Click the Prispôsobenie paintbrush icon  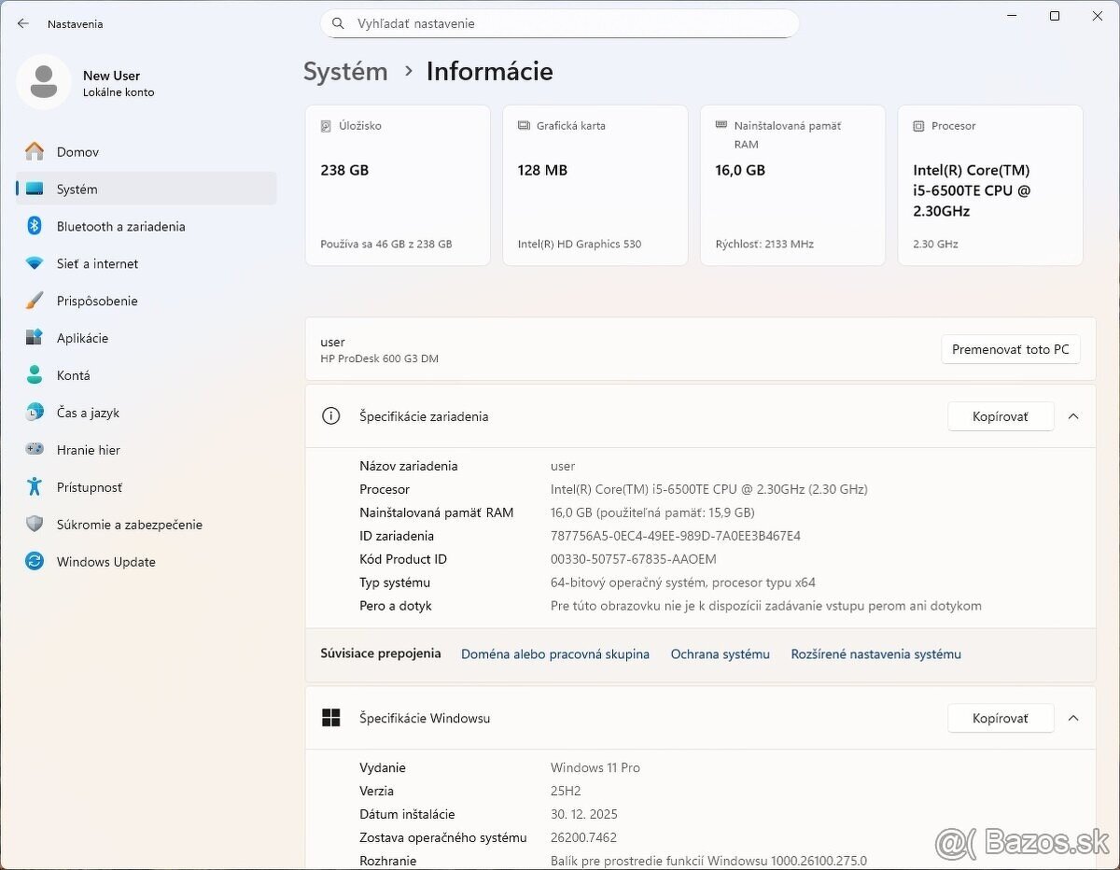(x=35, y=301)
